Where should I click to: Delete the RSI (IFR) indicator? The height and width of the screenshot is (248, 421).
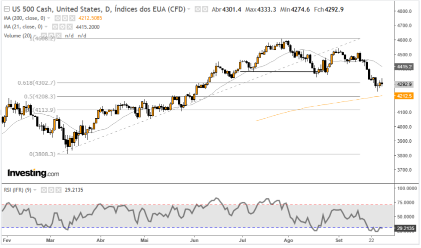[x=57, y=190]
